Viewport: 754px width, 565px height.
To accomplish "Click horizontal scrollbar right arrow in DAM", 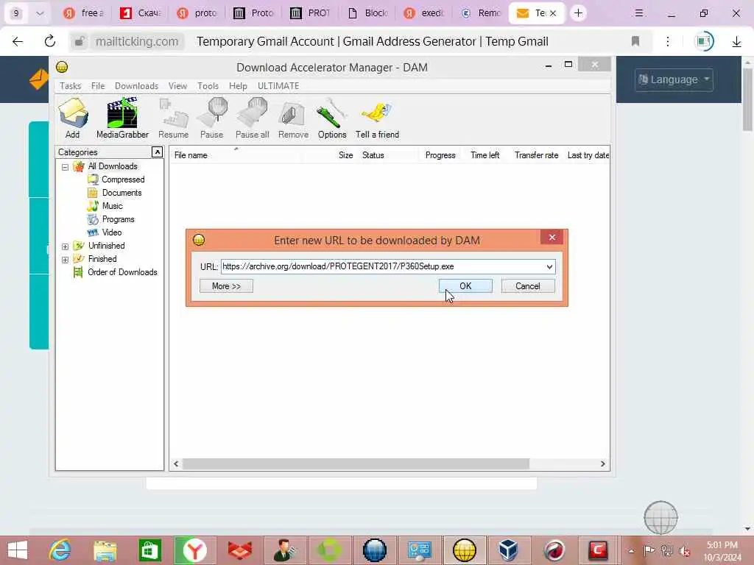I will tap(602, 463).
